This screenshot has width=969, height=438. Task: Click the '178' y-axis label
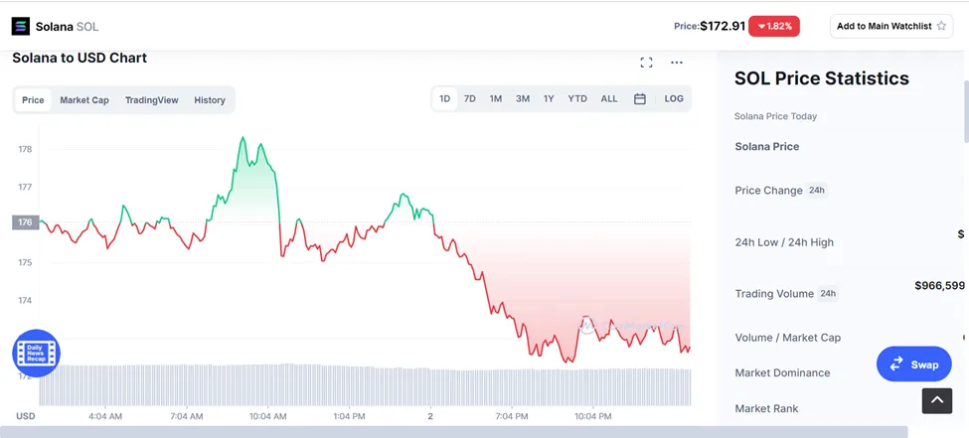pos(25,149)
